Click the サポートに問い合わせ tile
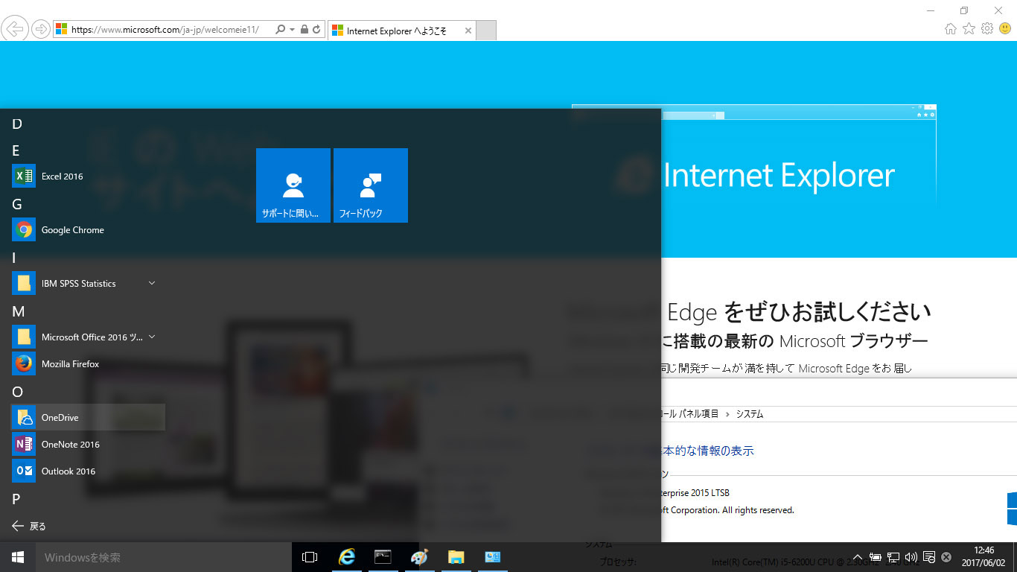Image resolution: width=1017 pixels, height=572 pixels. click(x=293, y=185)
